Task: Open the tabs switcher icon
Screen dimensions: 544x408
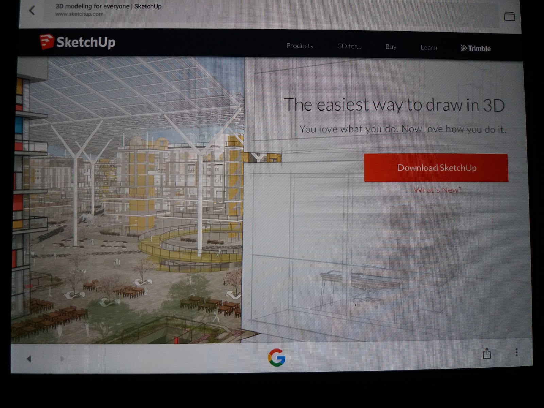Action: (509, 16)
